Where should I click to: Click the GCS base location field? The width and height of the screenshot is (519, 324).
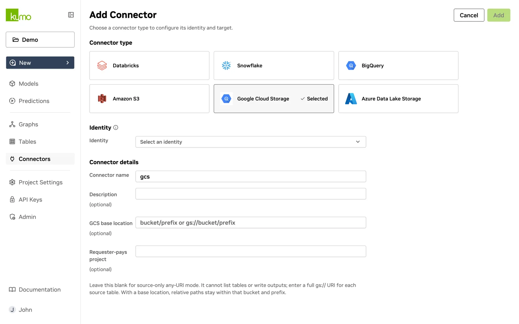click(x=251, y=223)
